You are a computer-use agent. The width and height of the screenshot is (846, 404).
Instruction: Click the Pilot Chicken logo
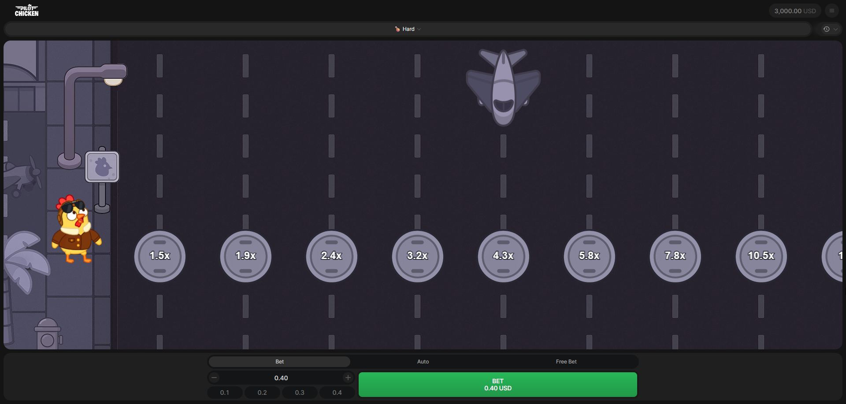(26, 11)
